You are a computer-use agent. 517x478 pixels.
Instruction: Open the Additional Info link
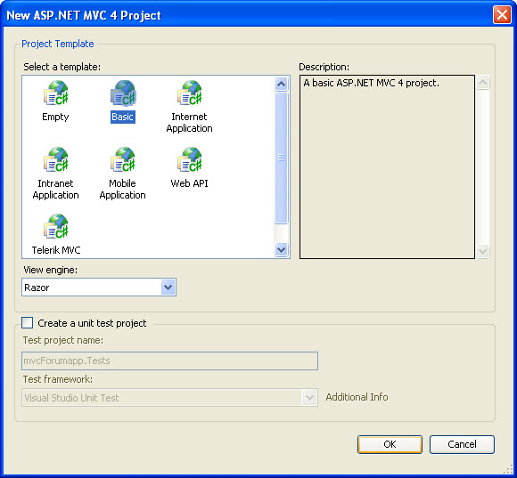[357, 397]
